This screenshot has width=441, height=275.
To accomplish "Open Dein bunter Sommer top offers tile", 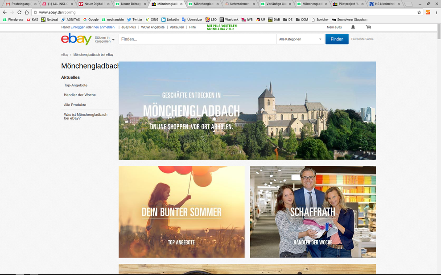I will coord(181,212).
